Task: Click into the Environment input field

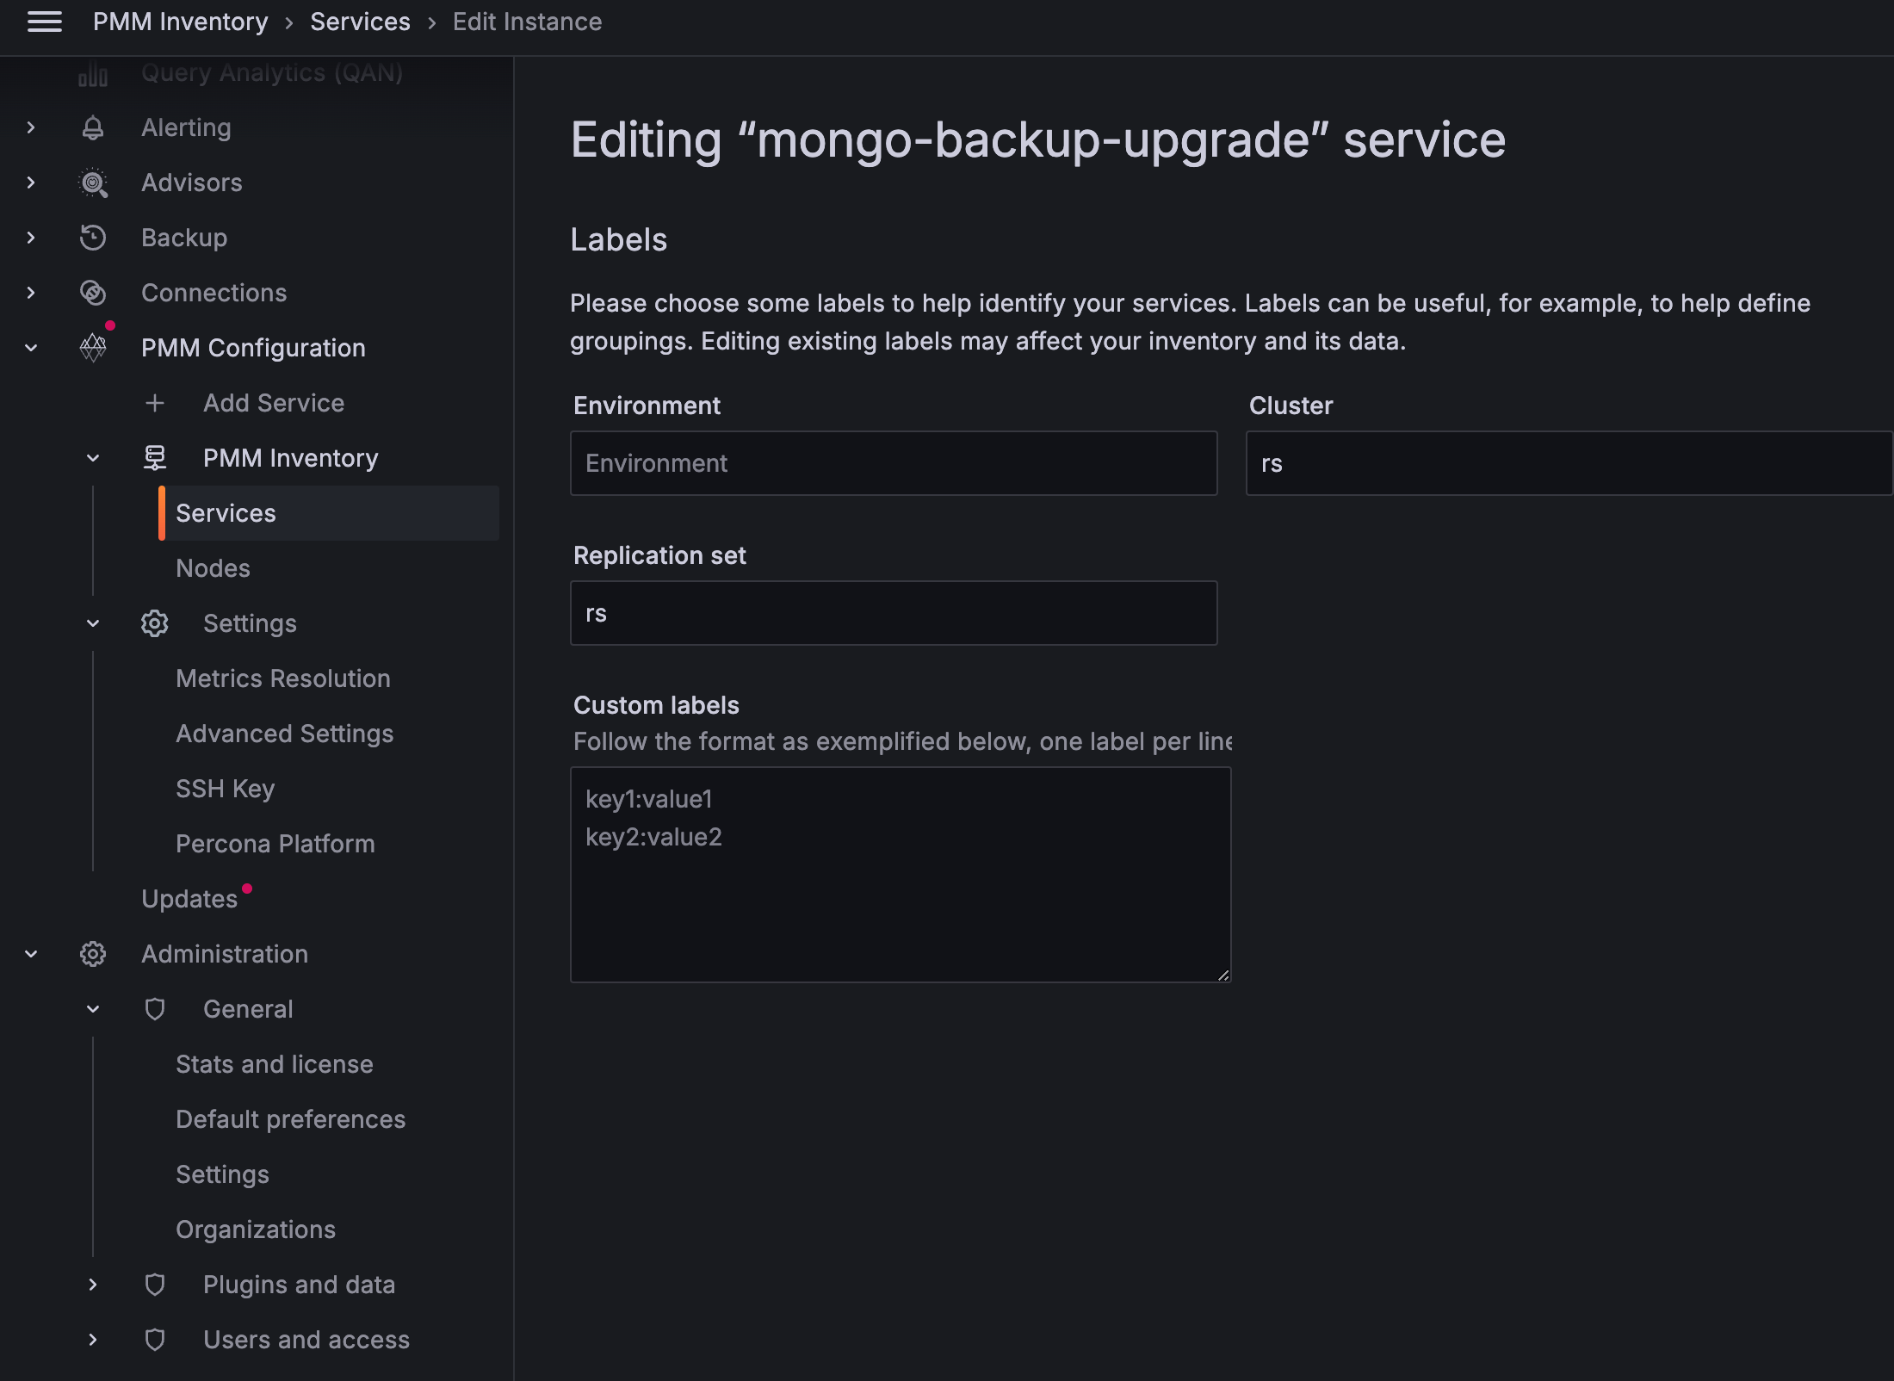Action: [x=893, y=463]
